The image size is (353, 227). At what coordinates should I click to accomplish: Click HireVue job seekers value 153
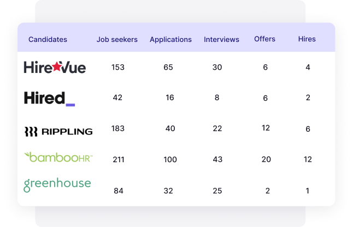pyautogui.click(x=117, y=68)
